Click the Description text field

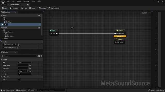23,68
